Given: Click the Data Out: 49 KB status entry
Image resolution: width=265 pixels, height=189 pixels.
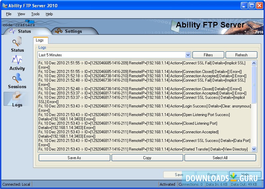Looking at the screenshot, I should tap(244, 184).
